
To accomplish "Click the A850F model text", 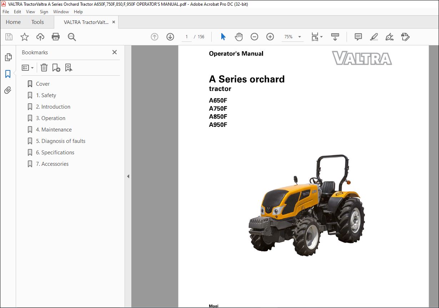I will pos(218,116).
